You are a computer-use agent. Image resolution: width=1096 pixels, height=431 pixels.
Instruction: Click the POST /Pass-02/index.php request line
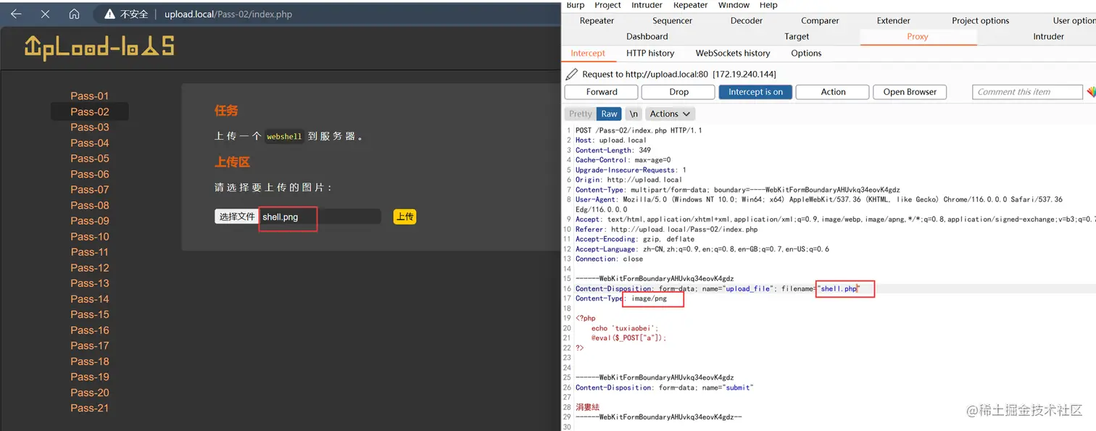639,130
